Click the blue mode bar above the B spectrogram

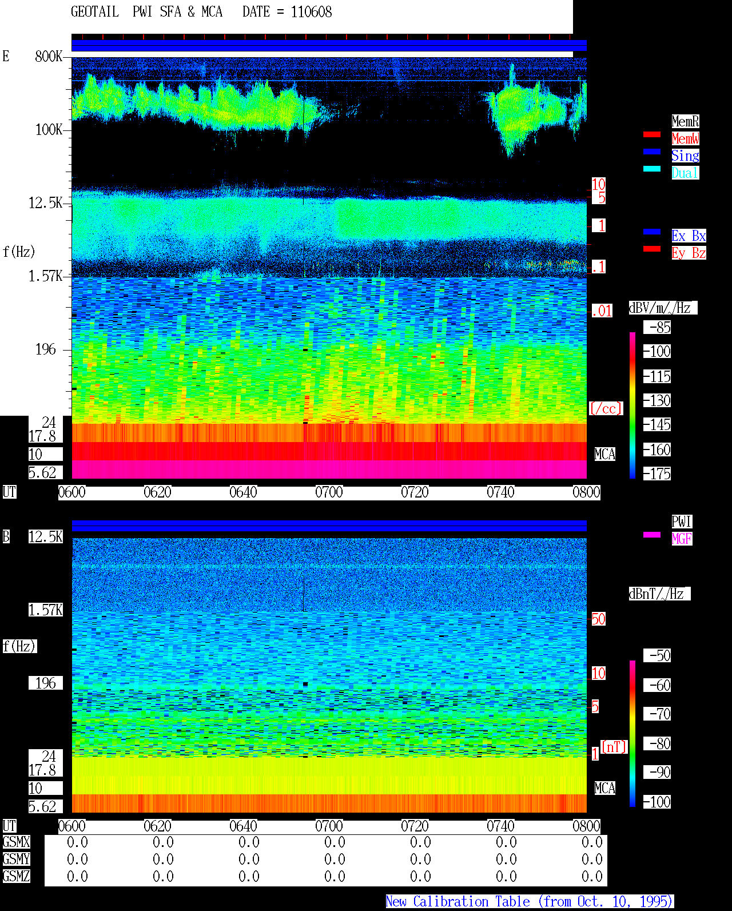329,526
